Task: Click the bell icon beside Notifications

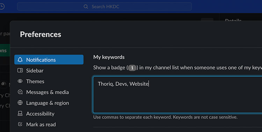Action: (x=20, y=60)
